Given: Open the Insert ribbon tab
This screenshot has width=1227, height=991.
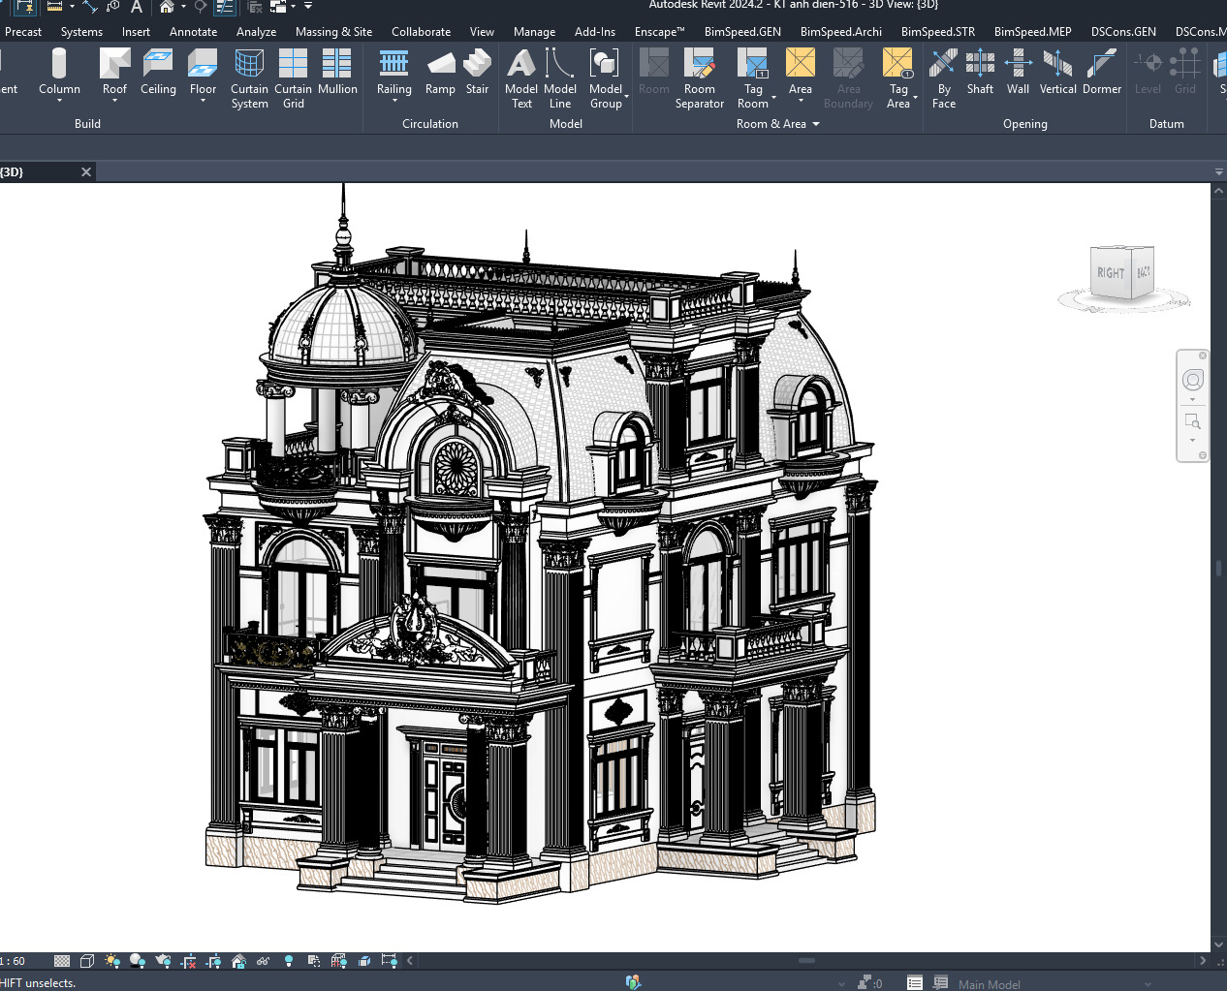Looking at the screenshot, I should pyautogui.click(x=136, y=32).
